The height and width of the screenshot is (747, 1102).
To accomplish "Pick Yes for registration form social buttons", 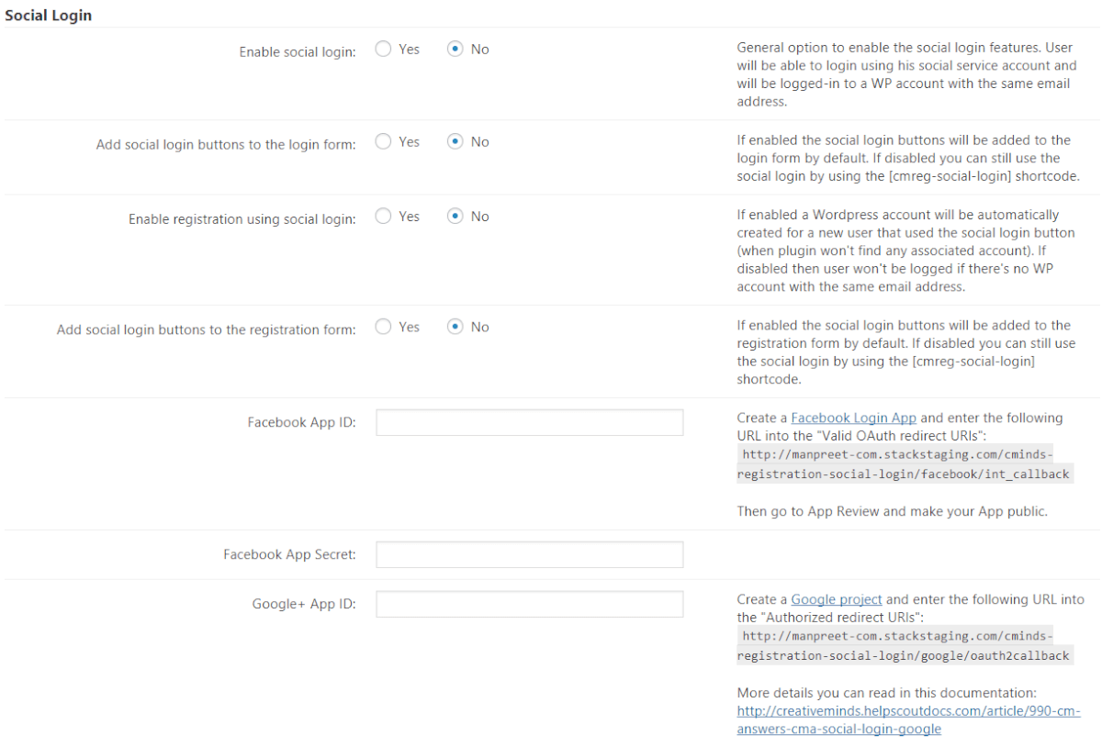I will [384, 328].
